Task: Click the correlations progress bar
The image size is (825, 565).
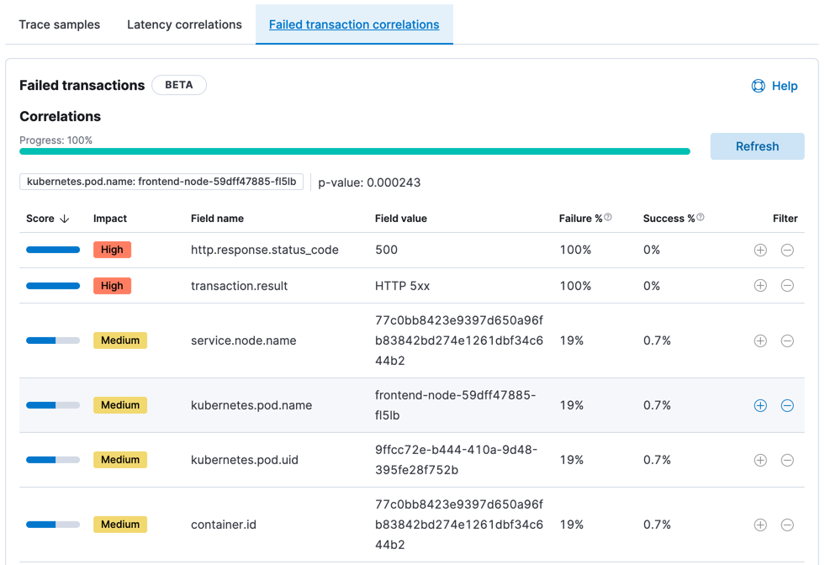Action: pos(355,151)
